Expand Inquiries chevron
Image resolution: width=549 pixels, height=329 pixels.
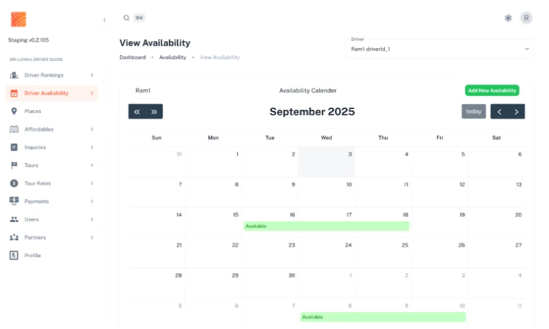click(x=92, y=147)
